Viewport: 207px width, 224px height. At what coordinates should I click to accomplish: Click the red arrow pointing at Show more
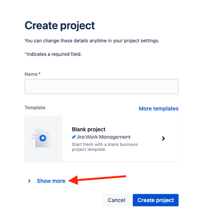click(97, 180)
